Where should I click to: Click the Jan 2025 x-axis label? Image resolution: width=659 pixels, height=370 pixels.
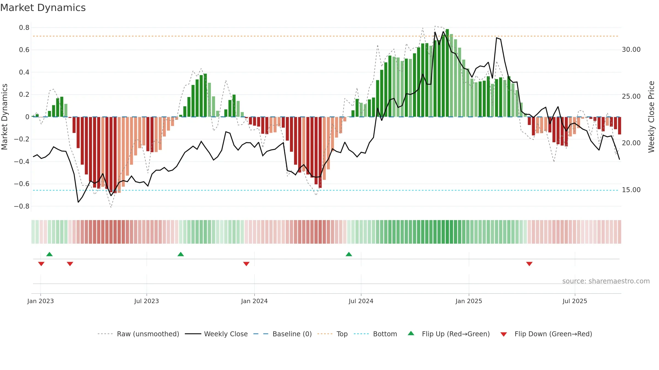click(469, 301)
